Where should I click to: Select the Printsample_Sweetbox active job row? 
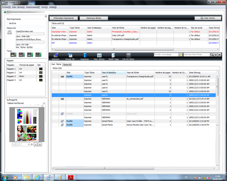tap(135, 32)
